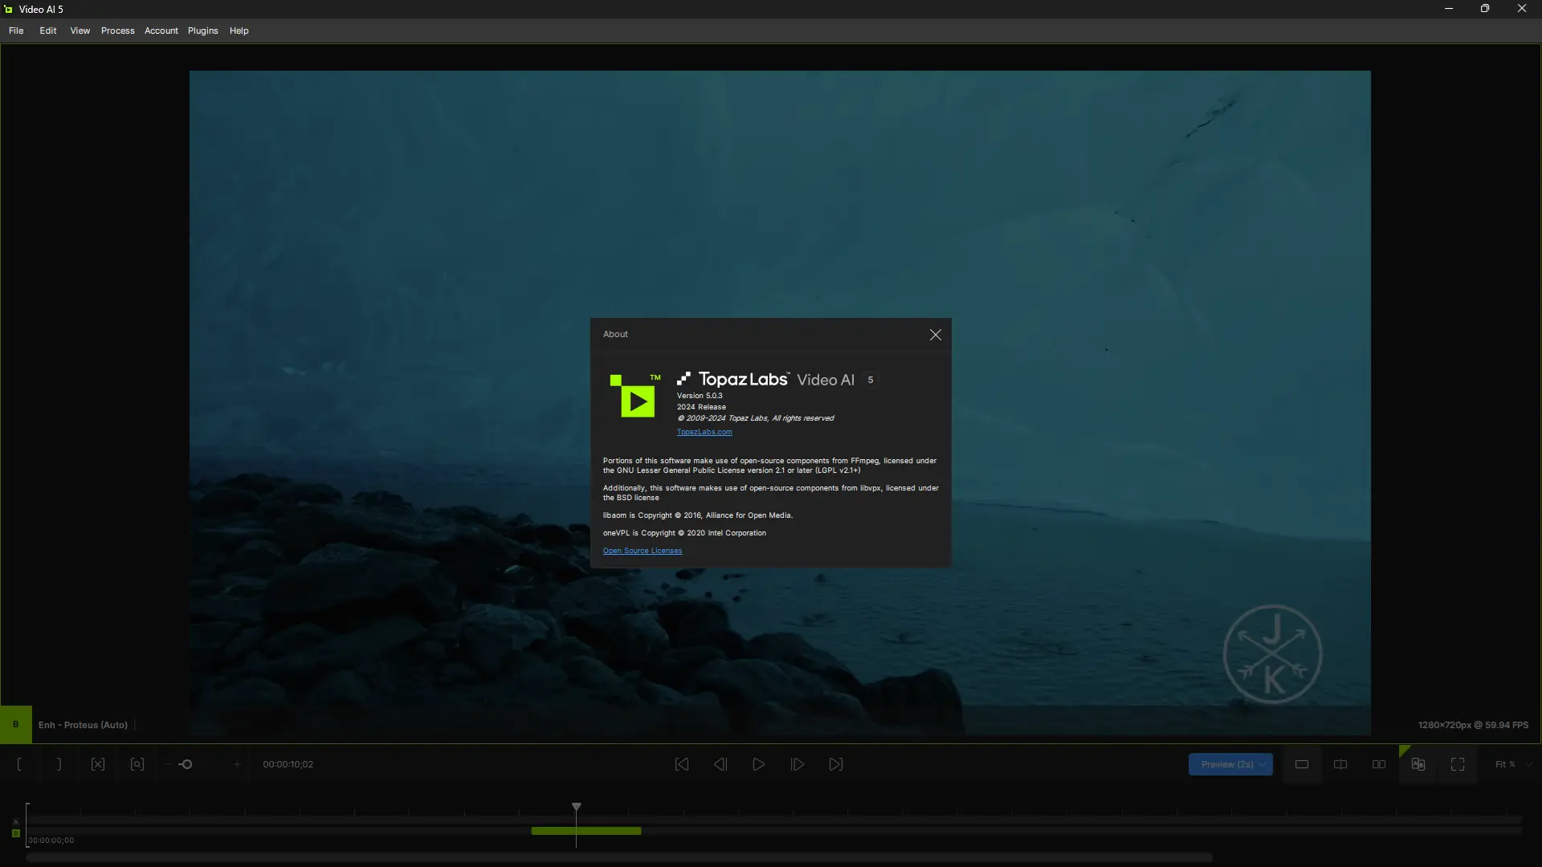Click the zoom-to-selection timeline icon

pos(137,764)
